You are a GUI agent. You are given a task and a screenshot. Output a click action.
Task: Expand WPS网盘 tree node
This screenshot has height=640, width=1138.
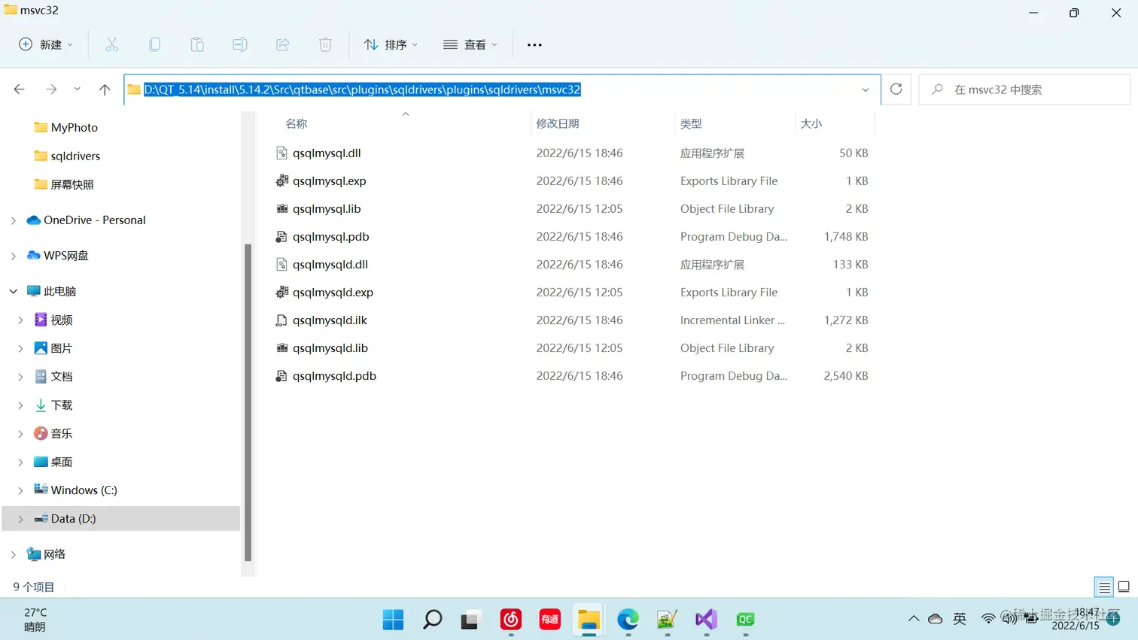(x=14, y=256)
